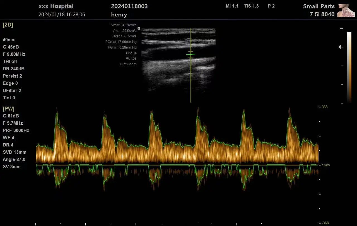Click the 368 upper velocity scale label
This screenshot has width=357, height=226.
click(x=325, y=107)
